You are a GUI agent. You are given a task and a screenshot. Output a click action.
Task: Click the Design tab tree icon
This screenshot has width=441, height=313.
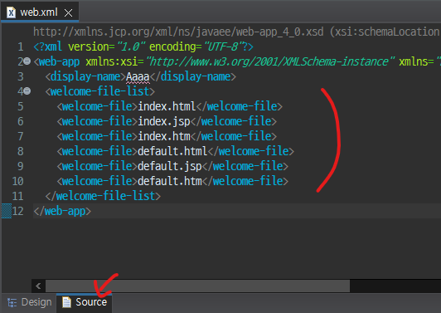click(12, 302)
